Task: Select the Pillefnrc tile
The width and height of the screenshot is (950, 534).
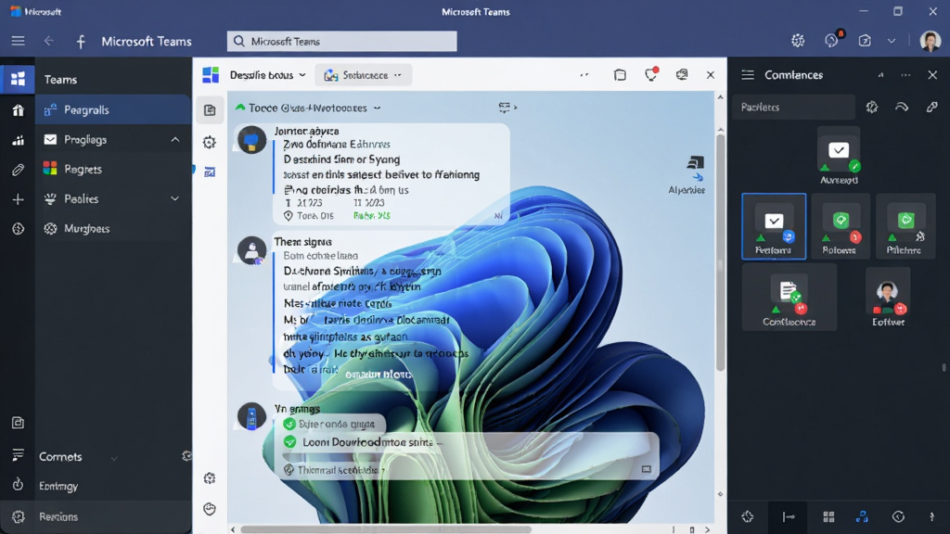Action: click(x=905, y=226)
